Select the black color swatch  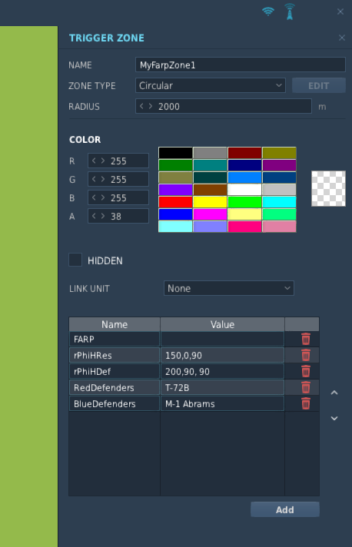[175, 153]
